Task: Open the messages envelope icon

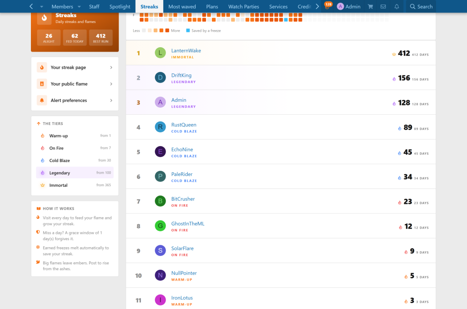Action: (x=383, y=7)
